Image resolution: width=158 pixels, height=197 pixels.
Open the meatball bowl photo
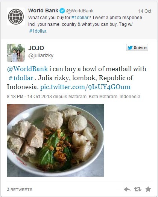point(55,140)
